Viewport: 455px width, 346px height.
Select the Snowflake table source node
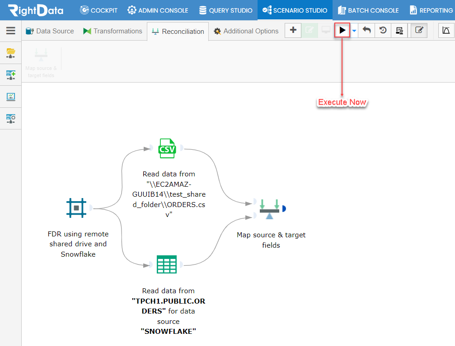click(x=167, y=264)
